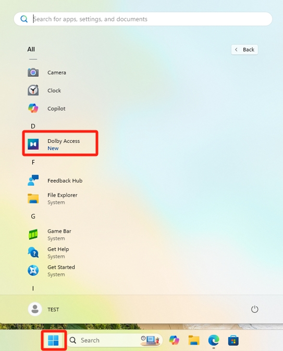Select the letter G section header
Image resolution: width=283 pixels, height=351 pixels.
click(33, 216)
